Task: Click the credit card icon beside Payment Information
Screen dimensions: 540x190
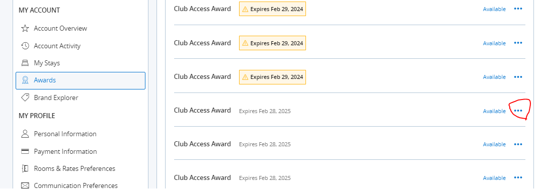Action: coord(25,151)
